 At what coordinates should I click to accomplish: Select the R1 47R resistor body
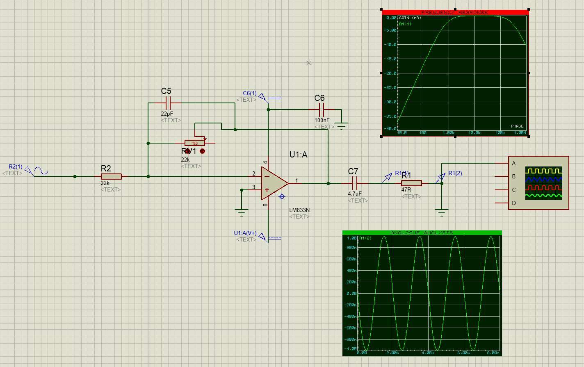(411, 183)
